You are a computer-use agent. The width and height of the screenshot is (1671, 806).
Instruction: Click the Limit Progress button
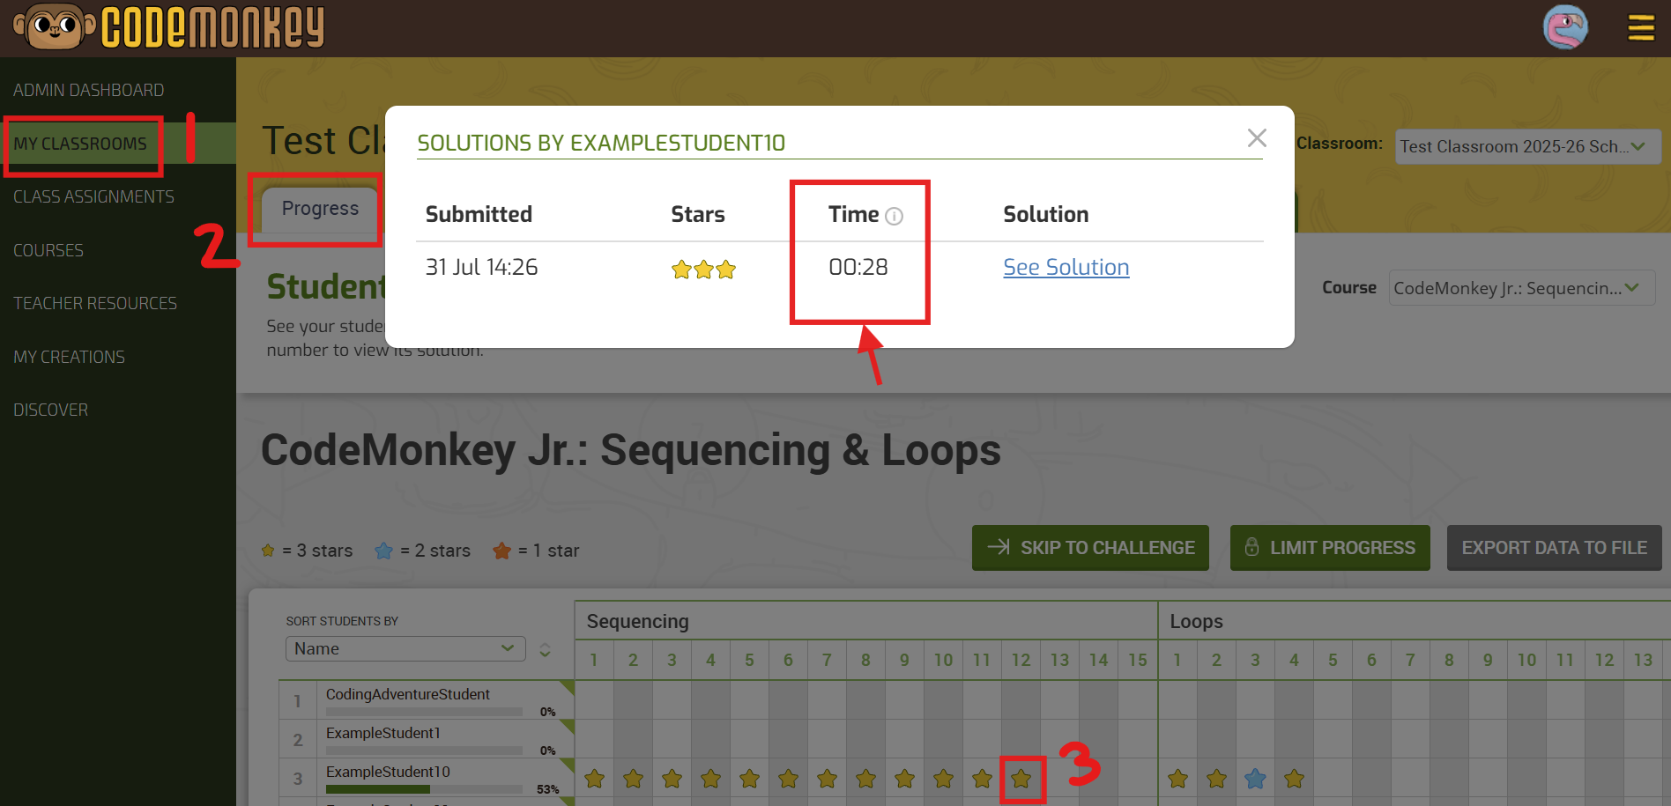[x=1329, y=548]
